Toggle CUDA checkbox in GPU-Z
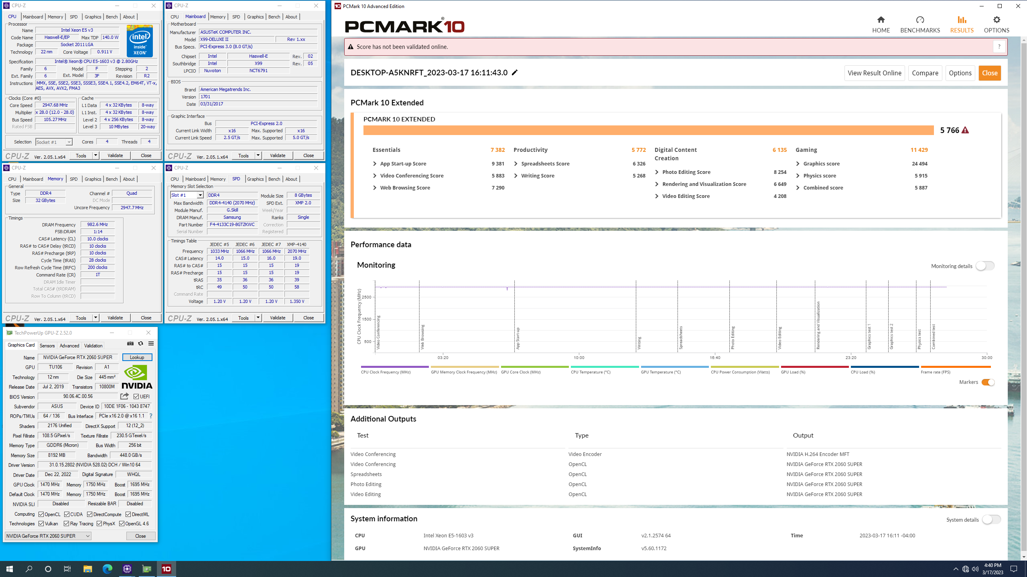The image size is (1027, 577). point(67,514)
